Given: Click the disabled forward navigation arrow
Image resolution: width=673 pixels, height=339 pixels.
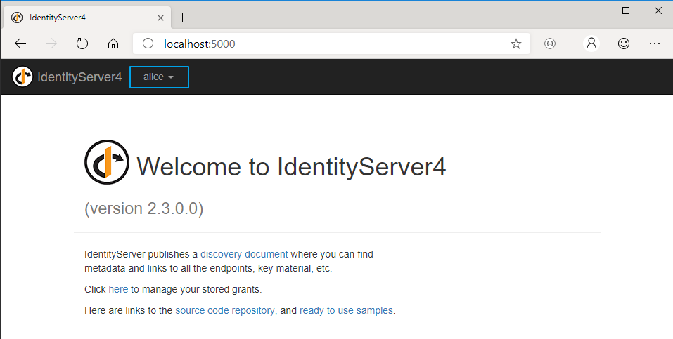Looking at the screenshot, I should pyautogui.click(x=51, y=44).
